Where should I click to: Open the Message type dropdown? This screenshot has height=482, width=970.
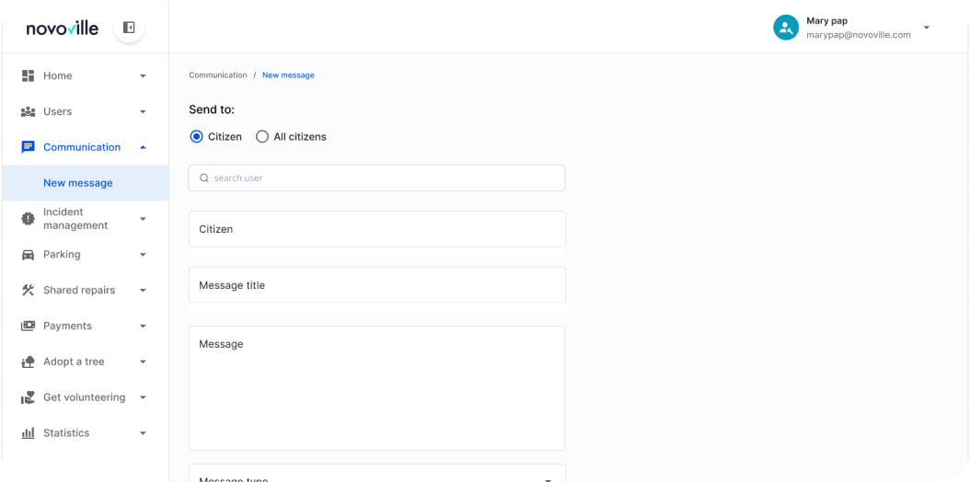pyautogui.click(x=548, y=476)
